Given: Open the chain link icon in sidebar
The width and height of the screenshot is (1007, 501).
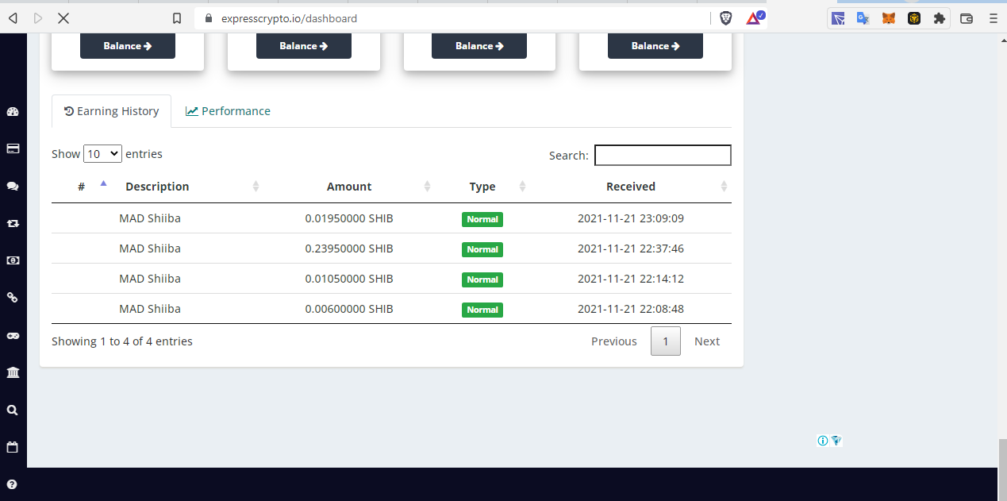Looking at the screenshot, I should (x=13, y=298).
